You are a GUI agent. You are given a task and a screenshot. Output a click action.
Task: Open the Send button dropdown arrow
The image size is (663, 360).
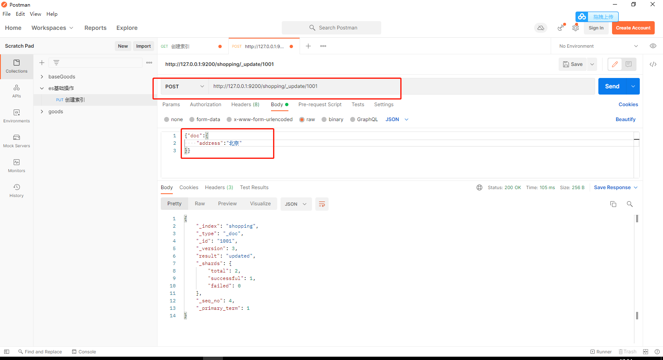click(633, 86)
